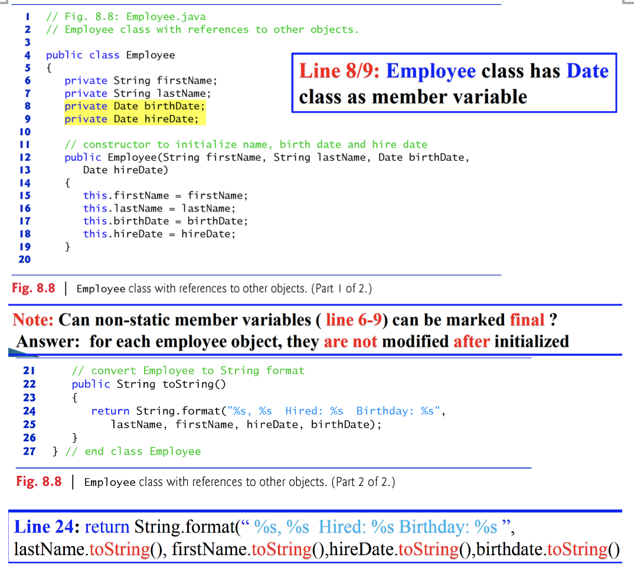Click 'this.hireDate = hireDate;' statement
The height and width of the screenshot is (584, 634).
coord(159,234)
